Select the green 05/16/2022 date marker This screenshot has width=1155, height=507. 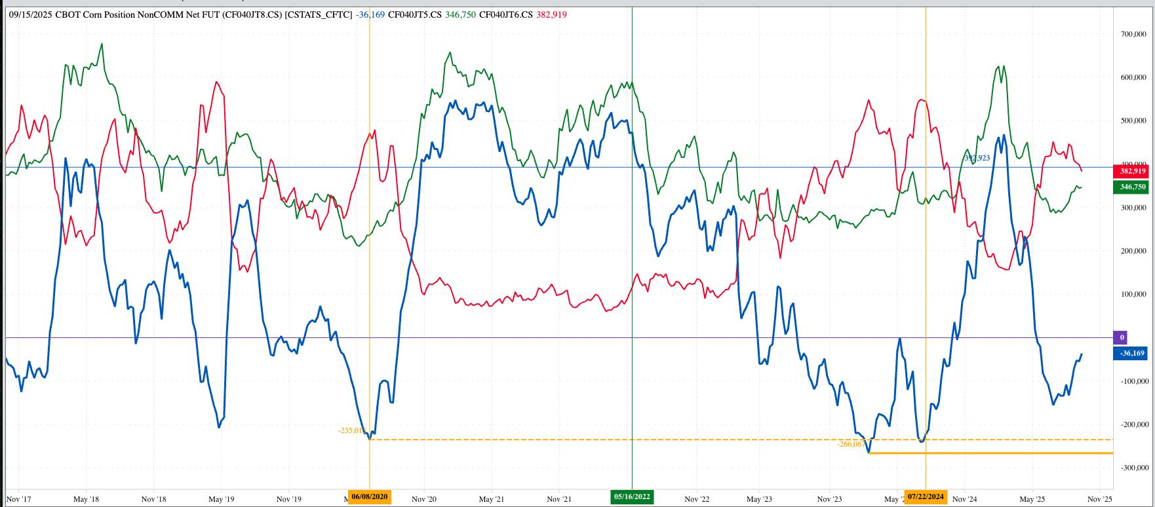click(x=632, y=497)
